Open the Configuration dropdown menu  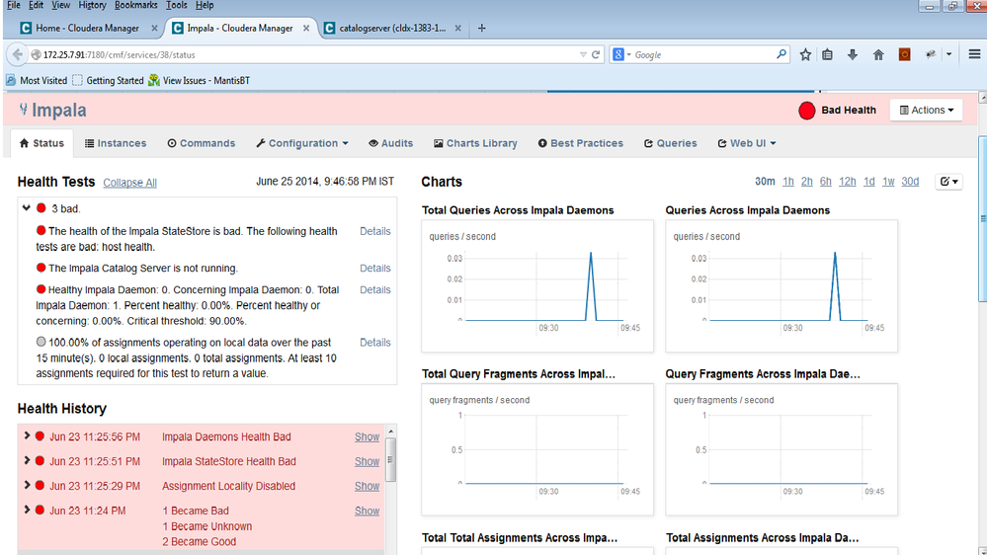pyautogui.click(x=302, y=143)
